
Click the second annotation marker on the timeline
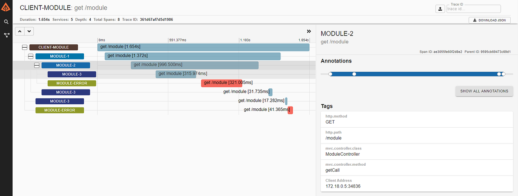point(354,74)
